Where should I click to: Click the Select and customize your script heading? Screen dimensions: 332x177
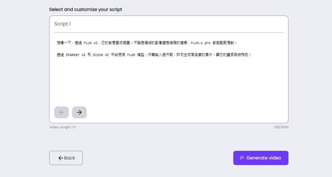[85, 10]
